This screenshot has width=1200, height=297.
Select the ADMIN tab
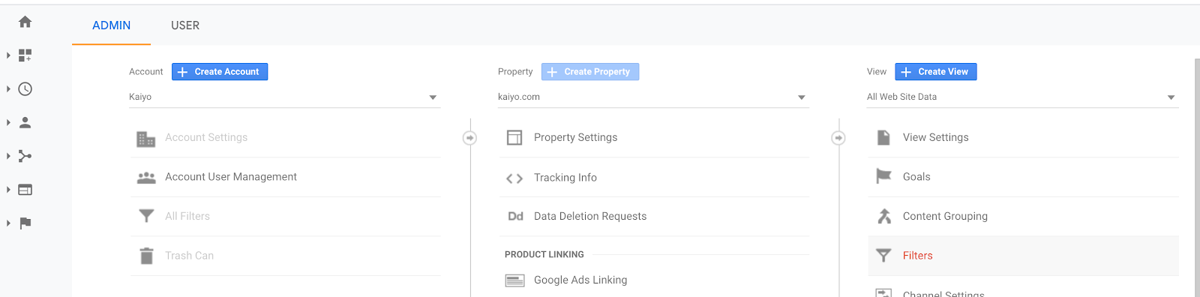click(111, 25)
